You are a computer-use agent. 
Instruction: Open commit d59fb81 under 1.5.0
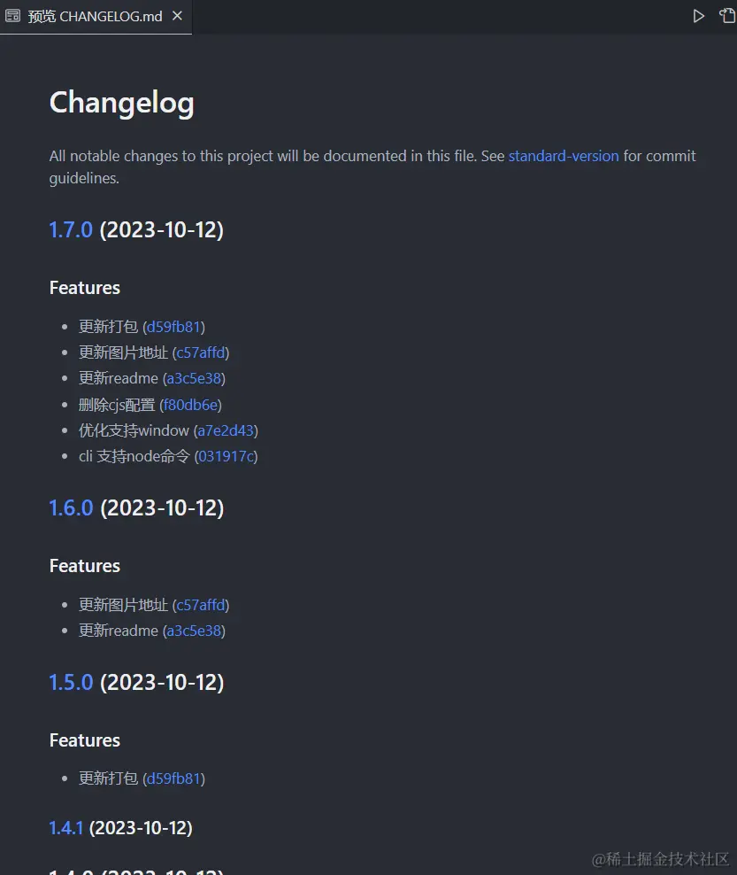[173, 778]
